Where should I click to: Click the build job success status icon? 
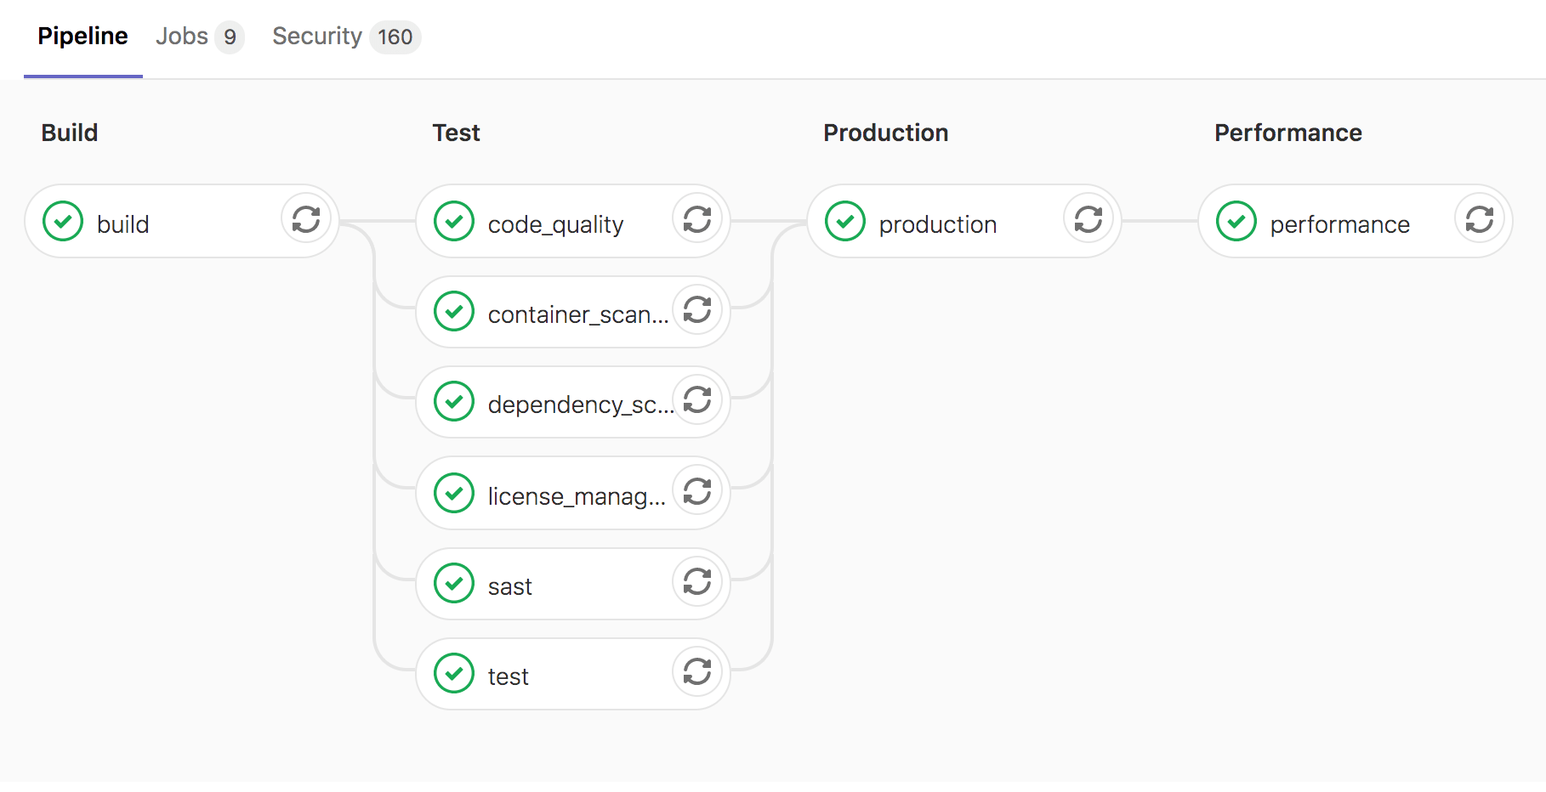[62, 221]
